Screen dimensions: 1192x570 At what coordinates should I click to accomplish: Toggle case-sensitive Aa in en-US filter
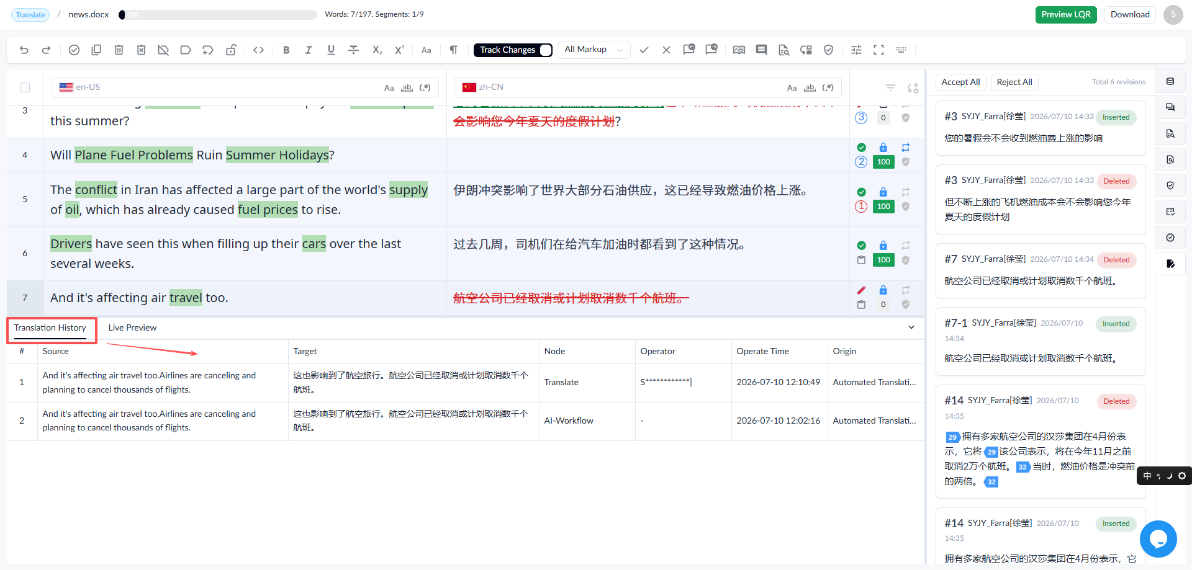coord(389,88)
